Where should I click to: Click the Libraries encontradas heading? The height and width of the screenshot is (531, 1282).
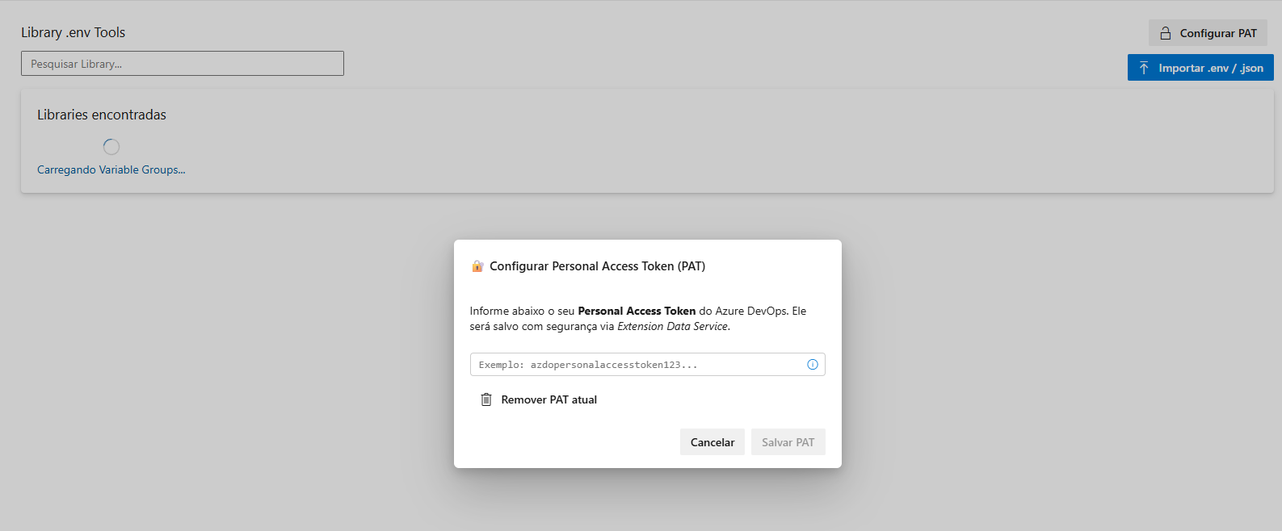[x=102, y=115]
